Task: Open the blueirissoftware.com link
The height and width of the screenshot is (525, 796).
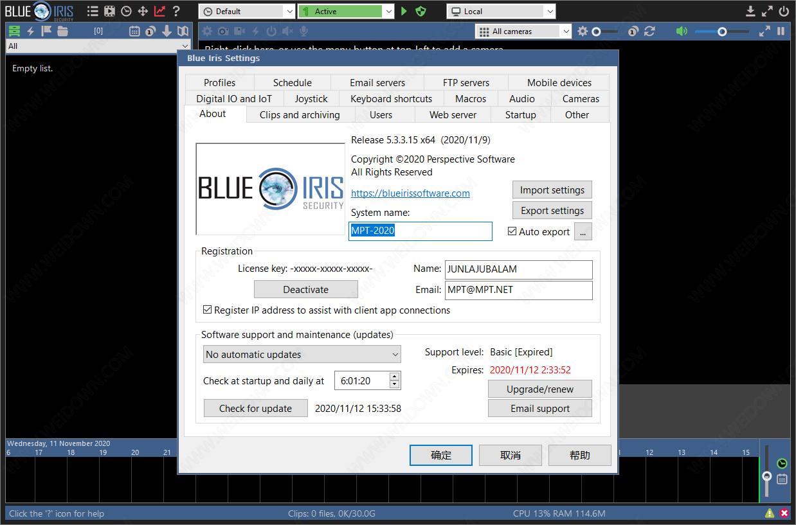Action: click(410, 193)
